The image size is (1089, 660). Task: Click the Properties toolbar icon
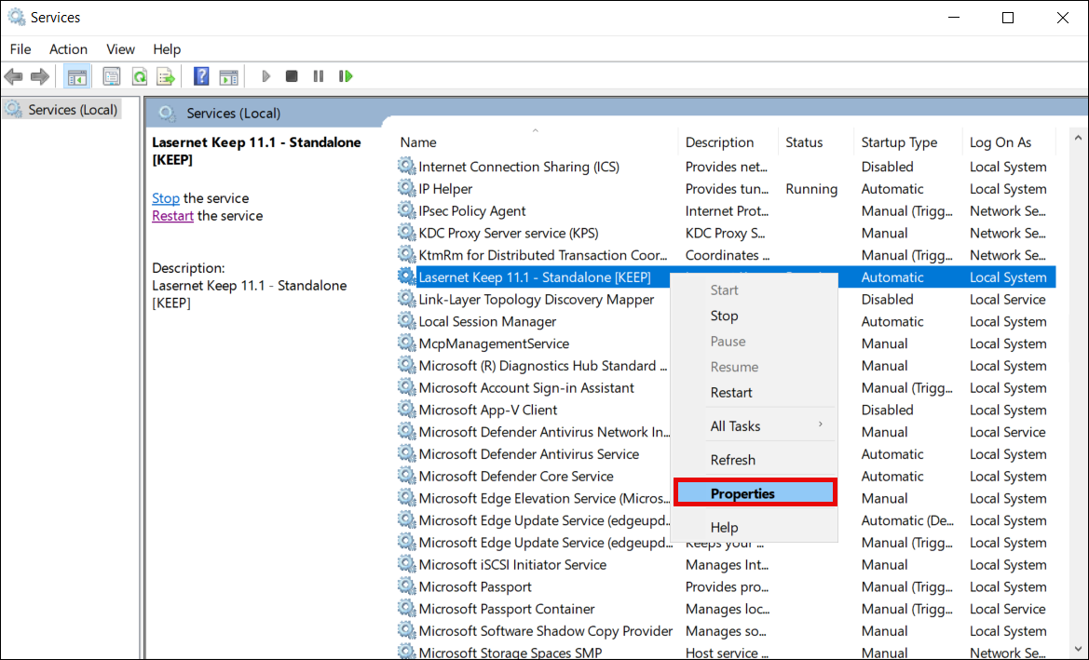[x=112, y=76]
